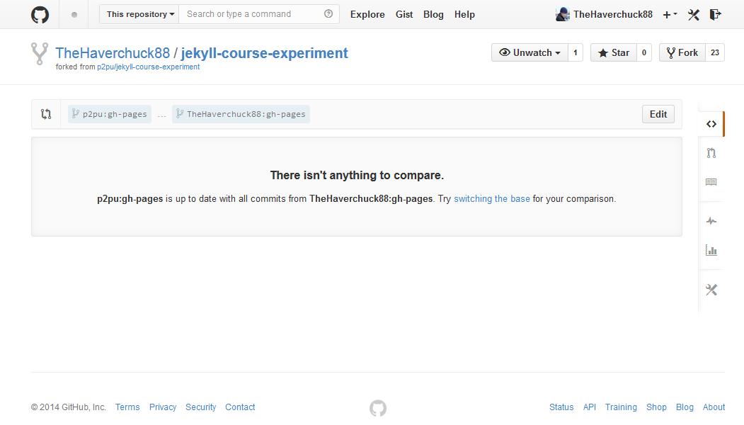Open the Pull Requests sidebar icon

[x=711, y=153]
